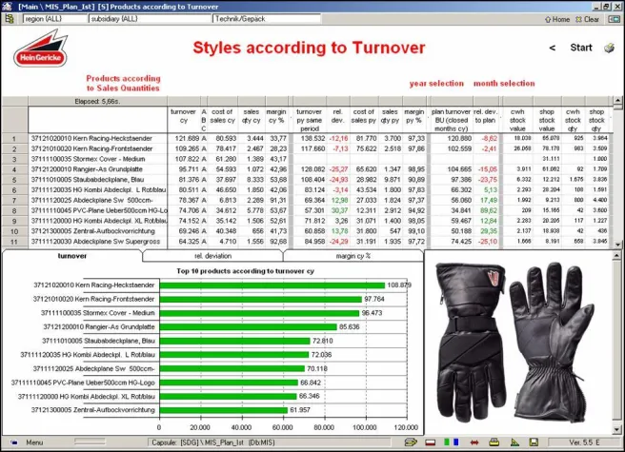Click the Ver. 5.5 E version text
Screen dimensions: 625x452
[x=584, y=442]
